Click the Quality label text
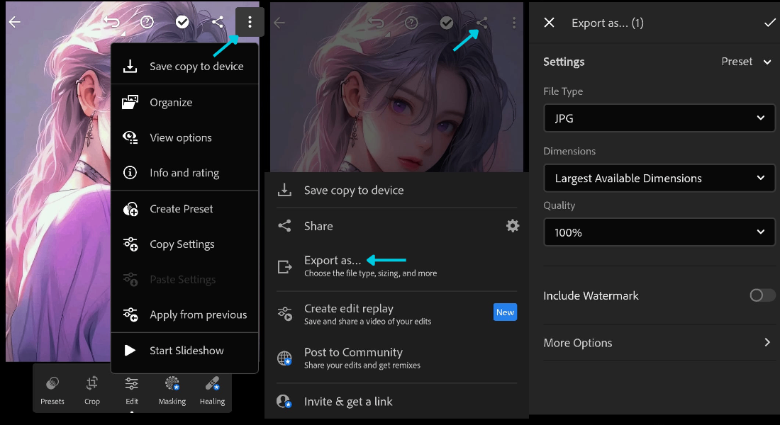Screen dimensions: 780x425 pyautogui.click(x=559, y=205)
